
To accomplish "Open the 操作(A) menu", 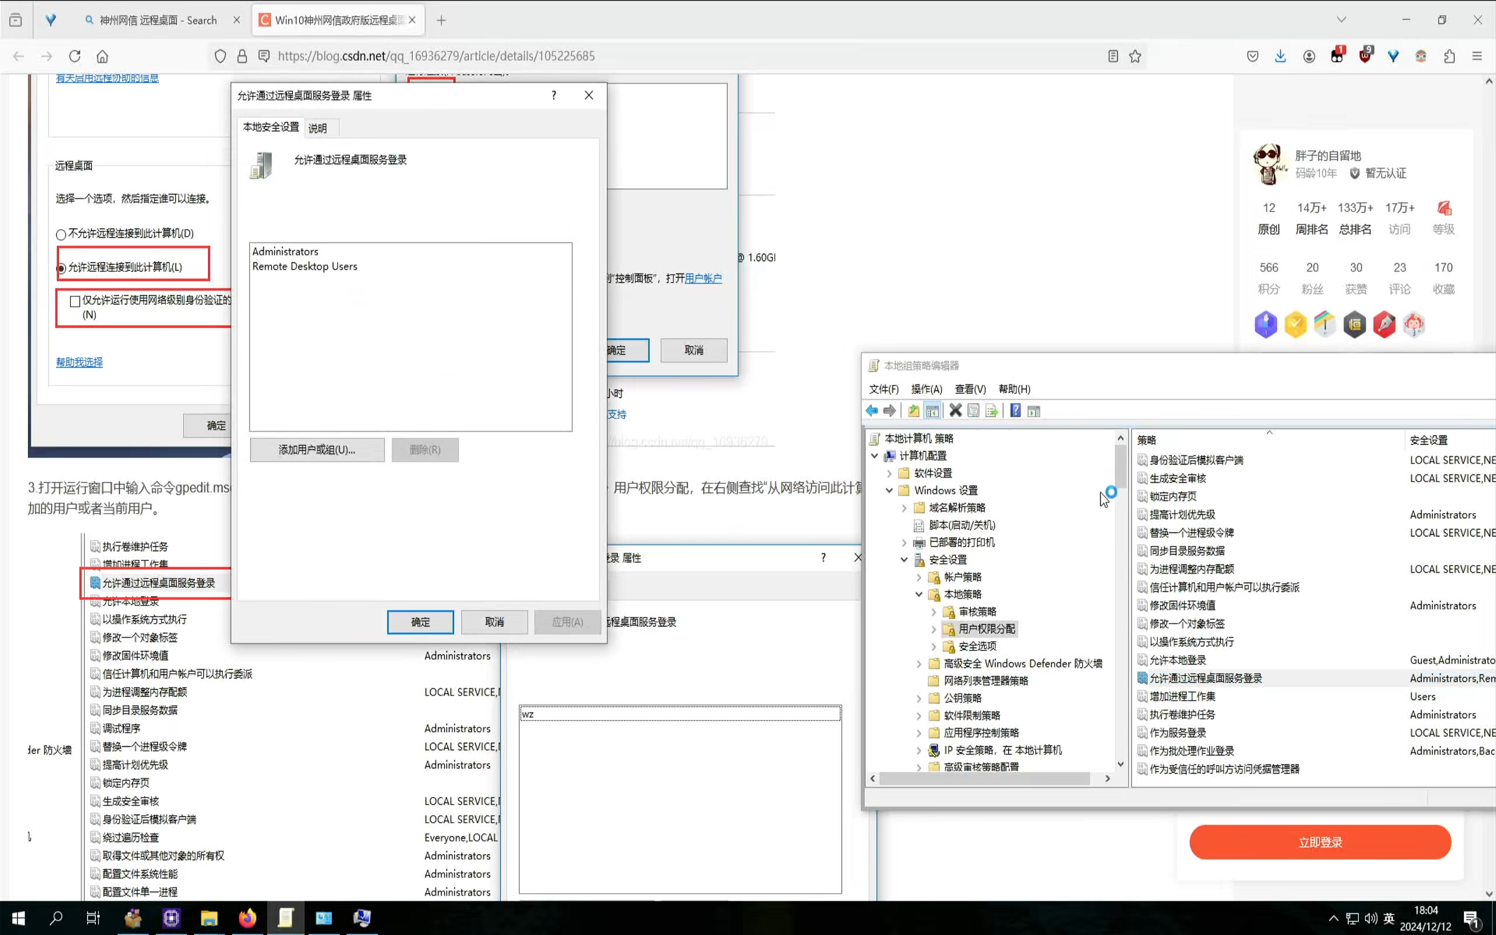I will pos(926,389).
